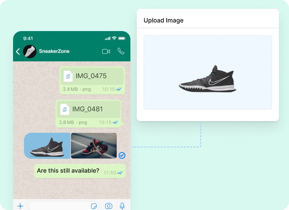Select the "Are this still available?" message
This screenshot has width=289, height=210.
pyautogui.click(x=80, y=171)
